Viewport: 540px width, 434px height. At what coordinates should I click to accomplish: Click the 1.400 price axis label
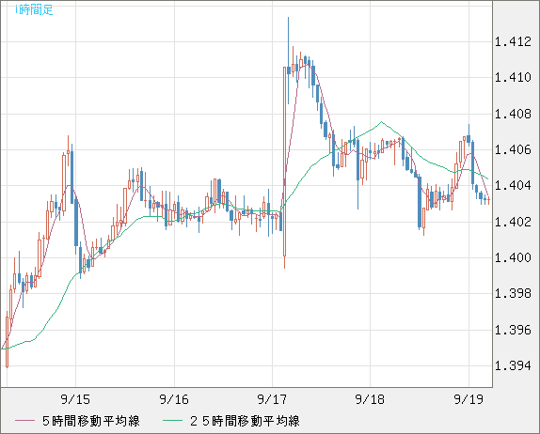pyautogui.click(x=513, y=257)
